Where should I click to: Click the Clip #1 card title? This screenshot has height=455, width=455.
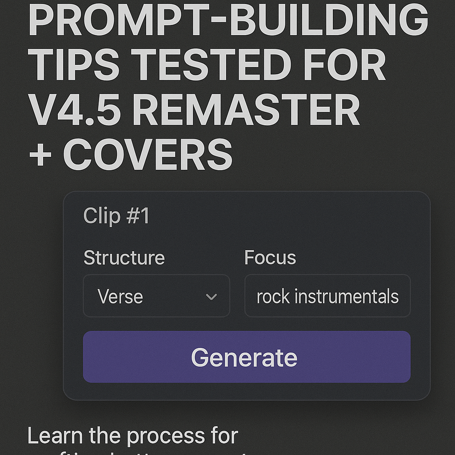[x=116, y=216]
